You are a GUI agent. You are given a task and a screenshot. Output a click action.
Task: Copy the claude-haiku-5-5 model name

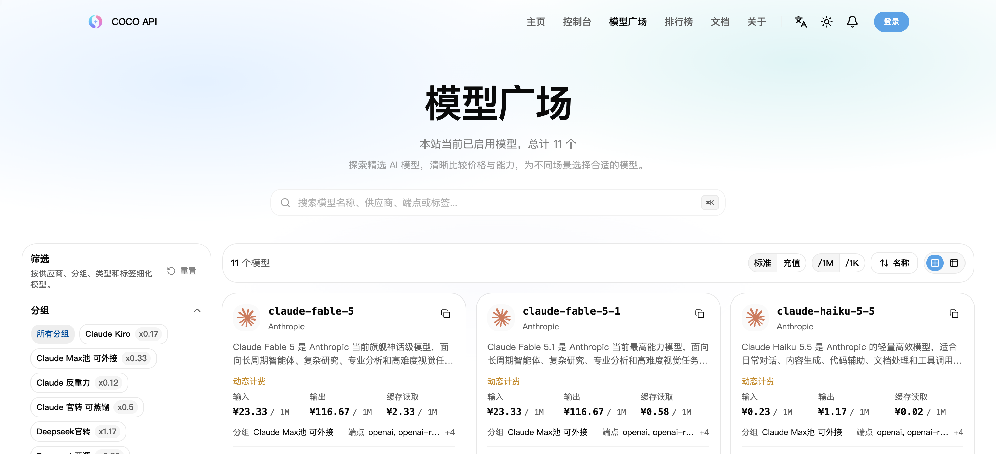pos(954,314)
